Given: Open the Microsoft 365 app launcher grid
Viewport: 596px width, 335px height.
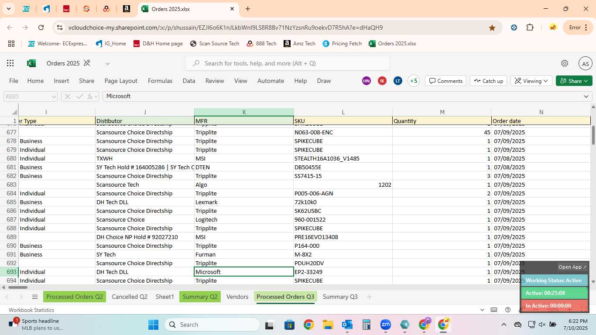Looking at the screenshot, I should coord(10,63).
